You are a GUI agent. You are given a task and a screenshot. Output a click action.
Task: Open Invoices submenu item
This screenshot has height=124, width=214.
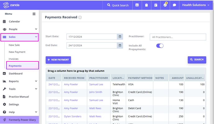[13, 59]
